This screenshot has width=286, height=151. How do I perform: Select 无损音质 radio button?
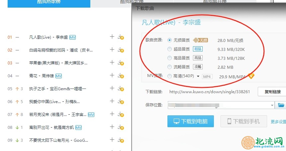tap(169, 40)
